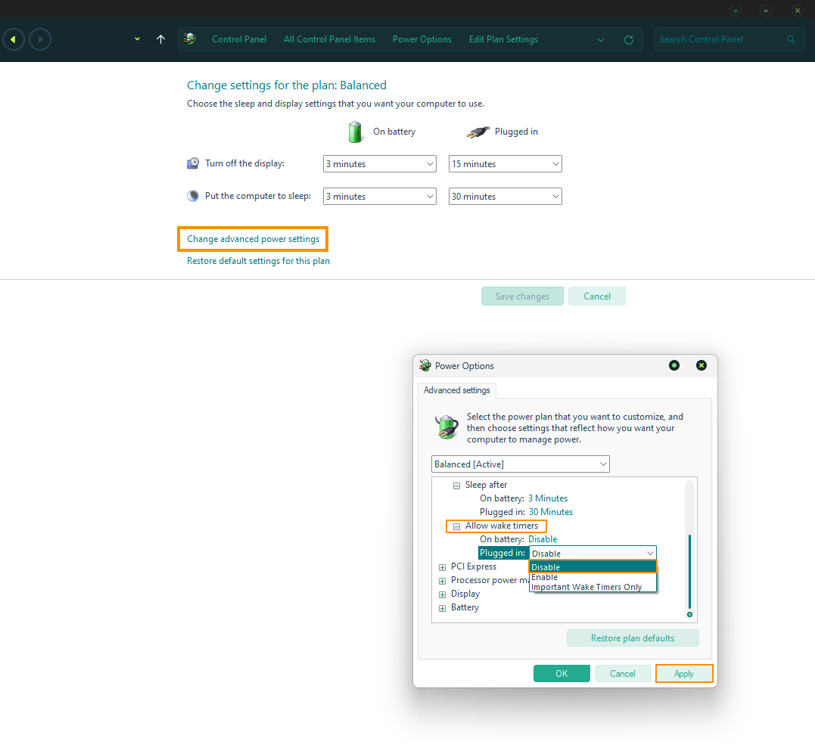This screenshot has height=751, width=815.
Task: Click Restore default settings for this plan
Action: [x=258, y=261]
